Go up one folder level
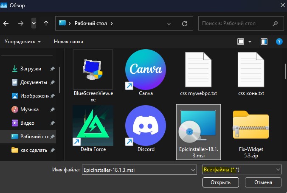 pyautogui.click(x=46, y=23)
